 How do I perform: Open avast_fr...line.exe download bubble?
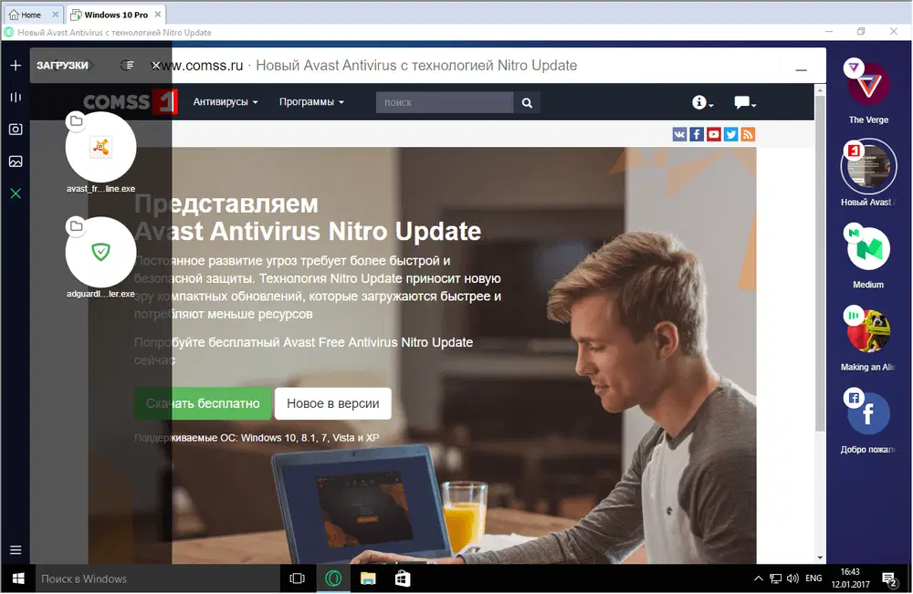(100, 147)
